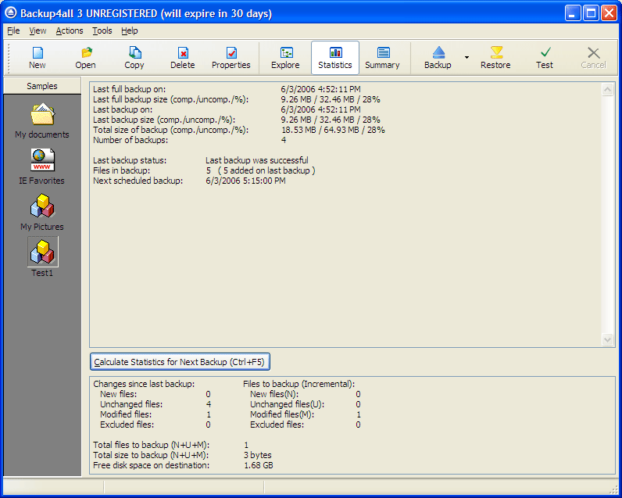Switch to Explore view
Image resolution: width=622 pixels, height=498 pixels.
pyautogui.click(x=285, y=58)
